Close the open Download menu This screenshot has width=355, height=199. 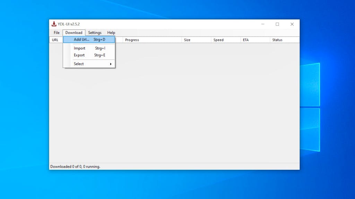[74, 33]
